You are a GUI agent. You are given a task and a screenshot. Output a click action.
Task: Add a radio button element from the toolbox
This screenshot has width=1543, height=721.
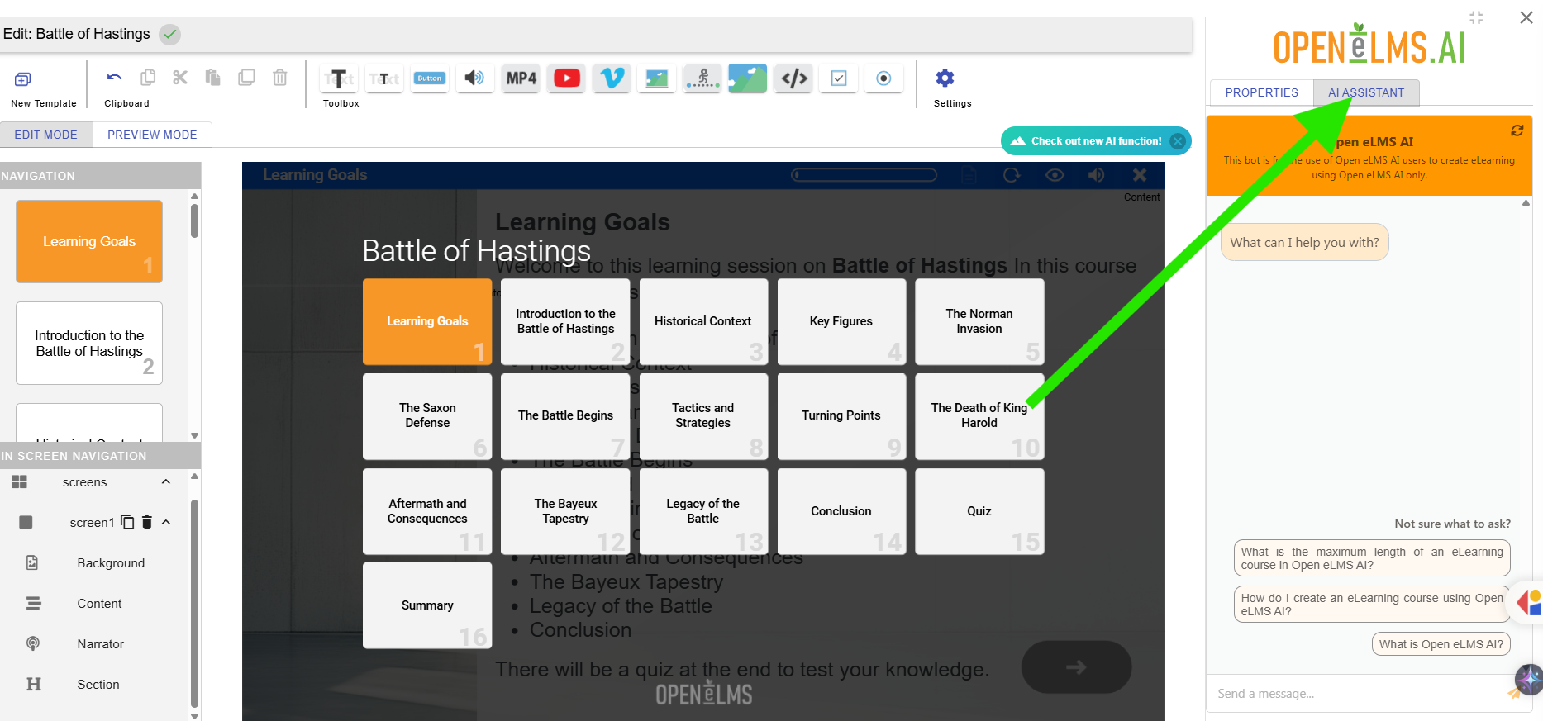click(x=883, y=78)
